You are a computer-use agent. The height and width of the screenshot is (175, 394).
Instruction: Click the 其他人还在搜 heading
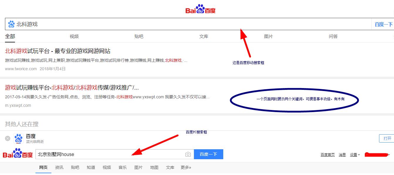tap(22, 124)
